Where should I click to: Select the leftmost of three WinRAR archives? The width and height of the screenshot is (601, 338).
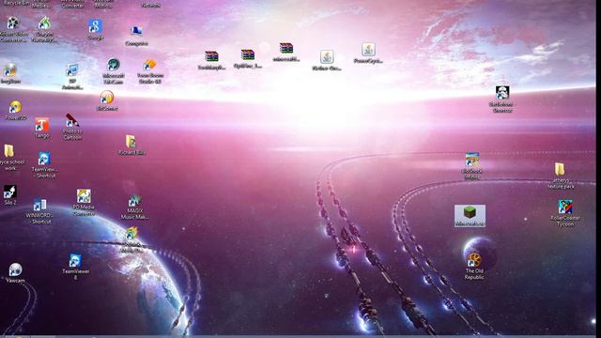211,56
